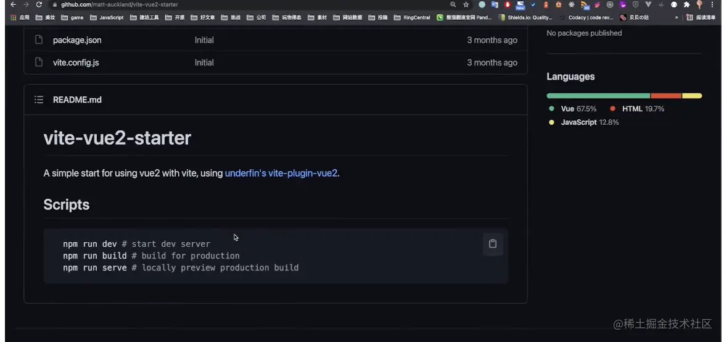Viewport: 724px width, 342px height.
Task: Open the RSS feed extension with 99 badge
Action: tap(585, 5)
